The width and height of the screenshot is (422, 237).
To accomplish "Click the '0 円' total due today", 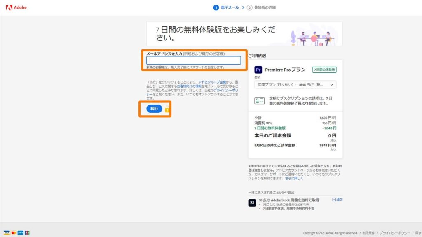I will 332,135.
